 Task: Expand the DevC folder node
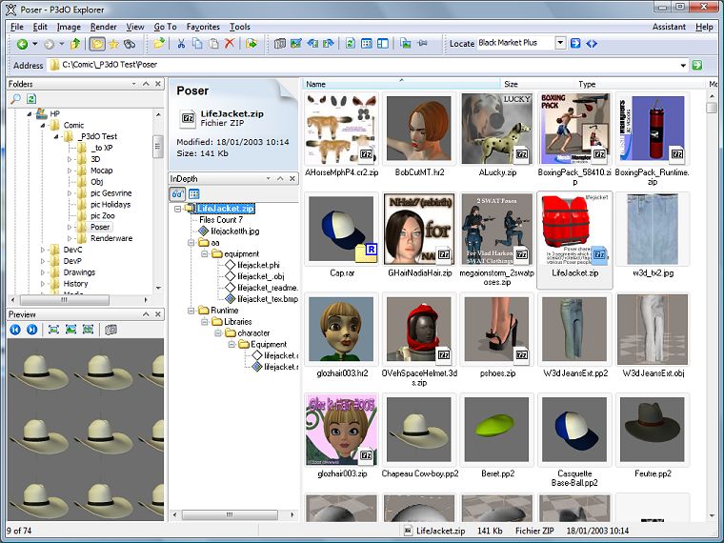pyautogui.click(x=43, y=250)
